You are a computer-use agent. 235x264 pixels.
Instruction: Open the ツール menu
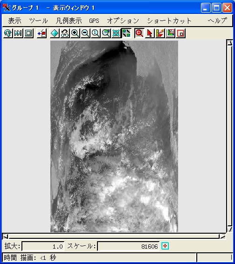38,21
